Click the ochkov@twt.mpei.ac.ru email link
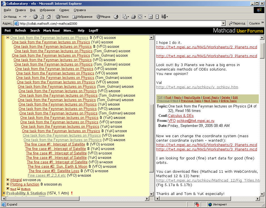This screenshot has width=266, height=208. (195, 121)
